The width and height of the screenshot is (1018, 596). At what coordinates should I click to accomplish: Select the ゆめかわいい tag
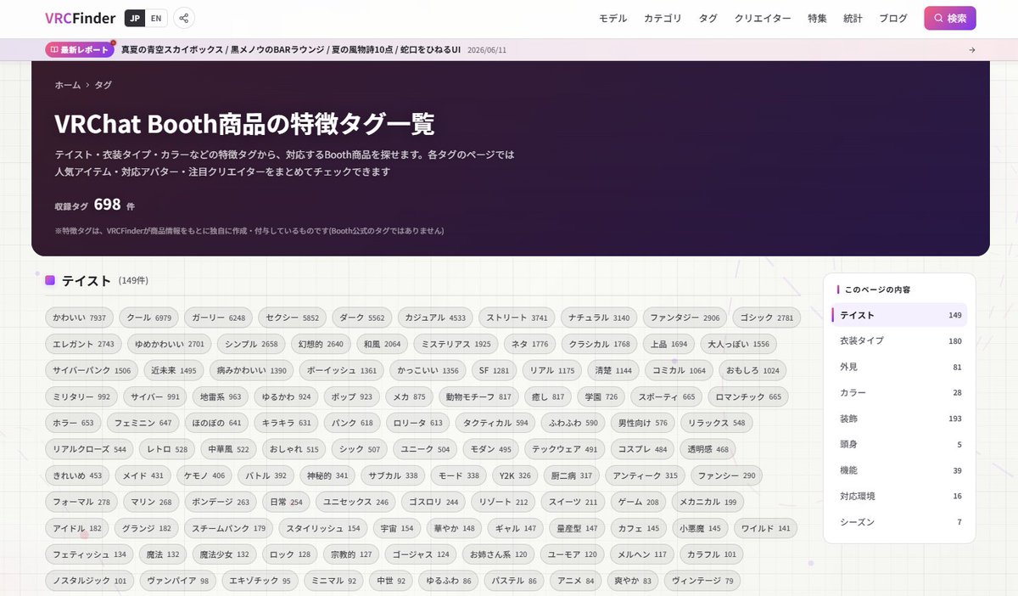(171, 344)
